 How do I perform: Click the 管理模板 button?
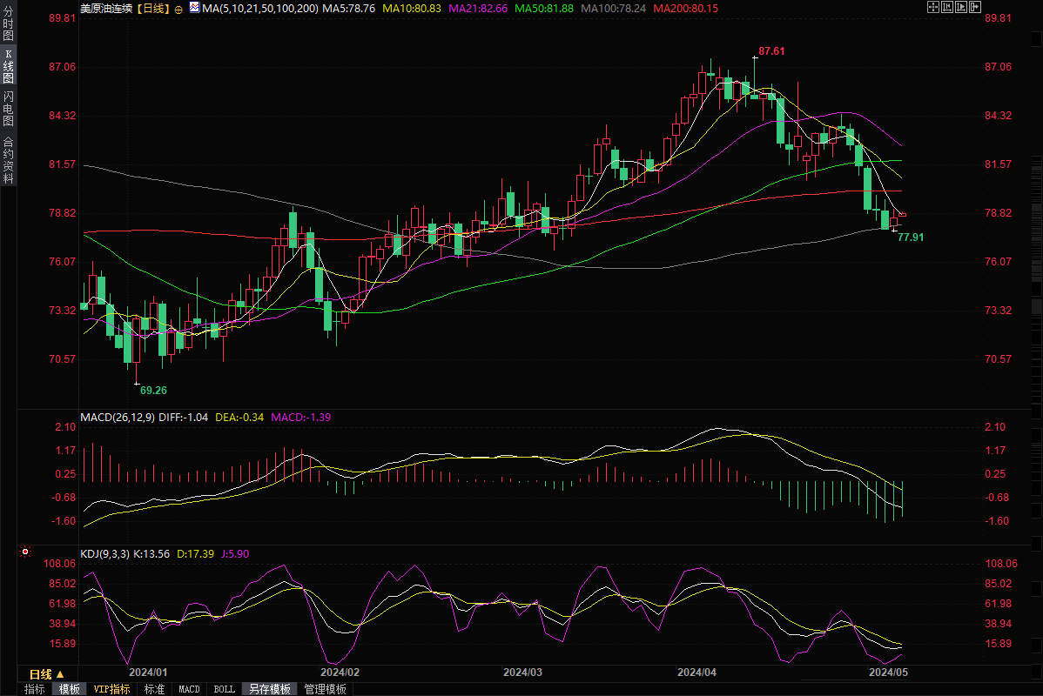[325, 689]
